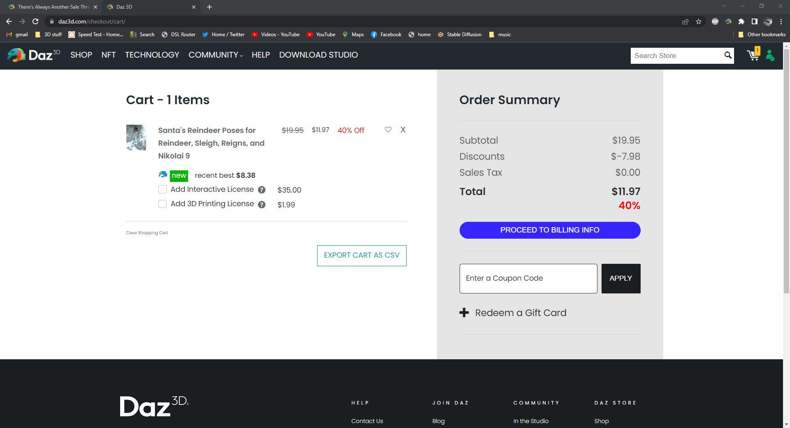Screen dimensions: 790x428
Task: Open the Stable Diffusion bookmark
Action: coord(460,35)
